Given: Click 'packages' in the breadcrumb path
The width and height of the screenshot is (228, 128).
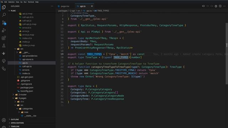Looking at the screenshot, I should point(63,11).
